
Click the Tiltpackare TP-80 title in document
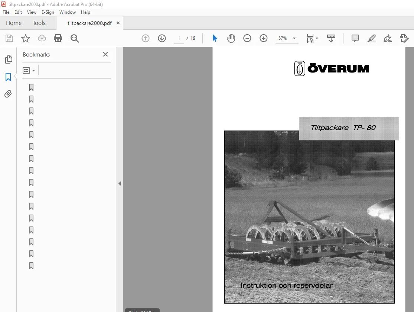click(343, 128)
